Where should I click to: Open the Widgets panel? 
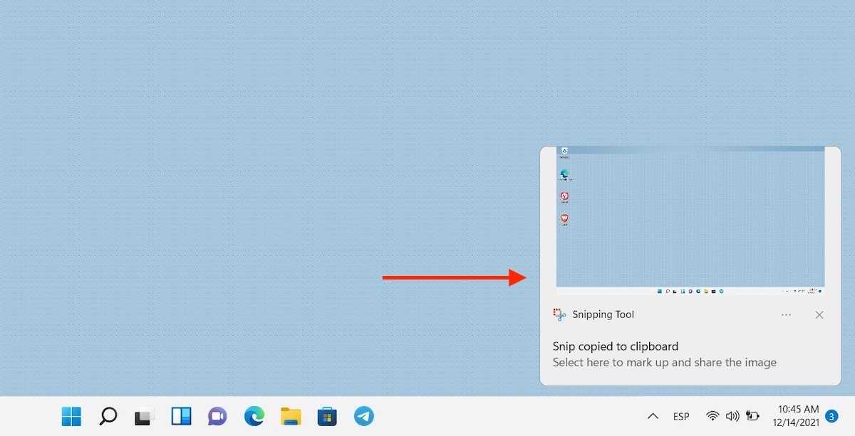[181, 416]
